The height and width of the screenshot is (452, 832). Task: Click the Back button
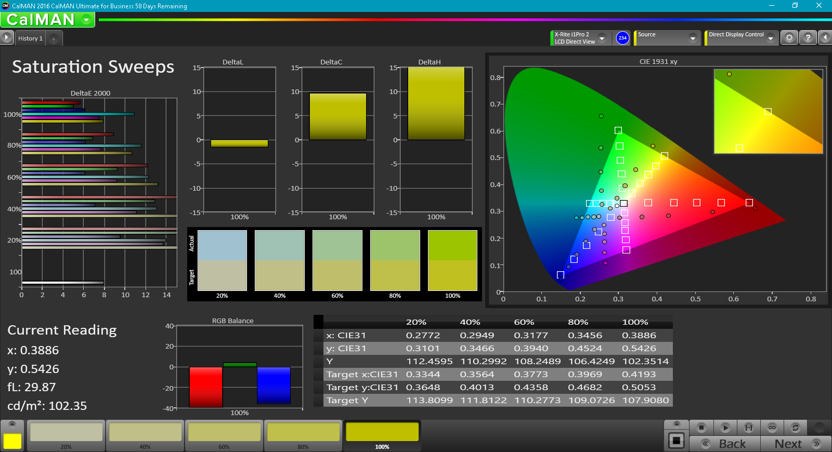[725, 444]
